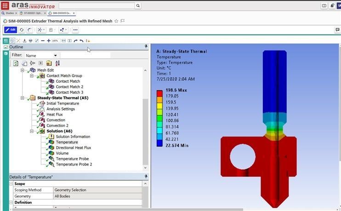Pin the Outline panel

[x=146, y=46]
